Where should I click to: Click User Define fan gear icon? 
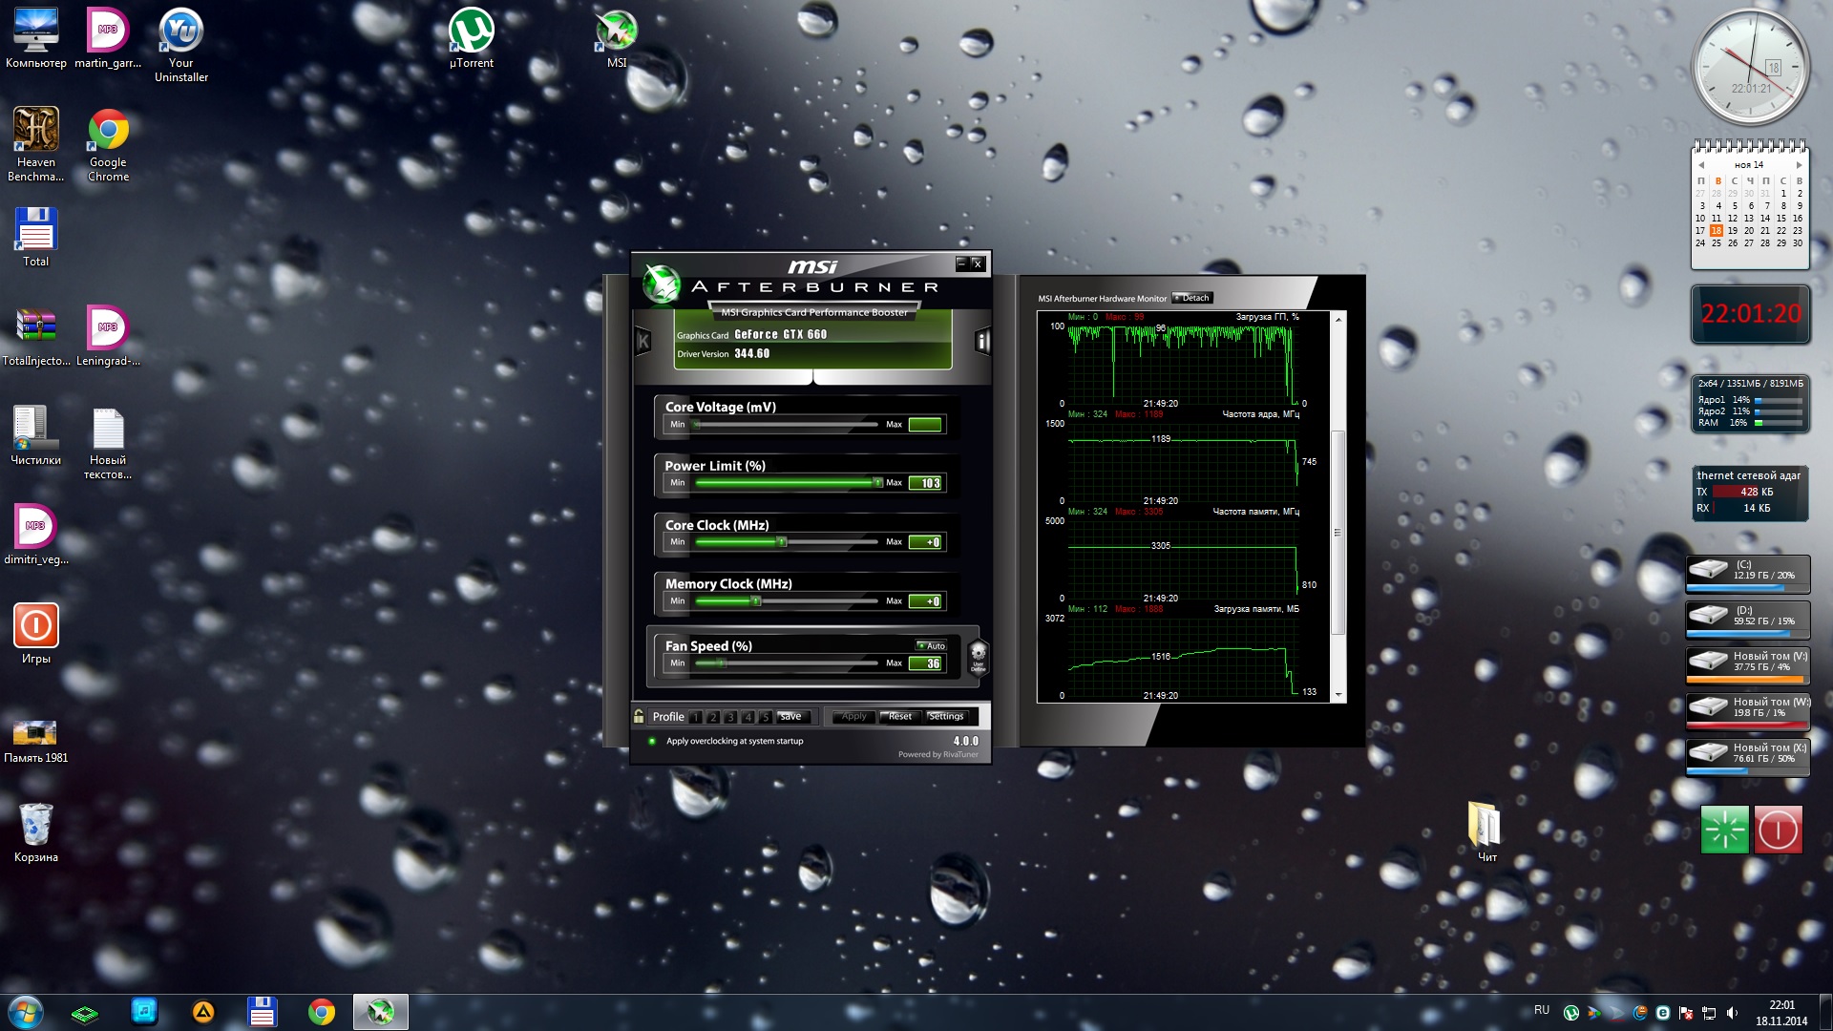click(978, 657)
